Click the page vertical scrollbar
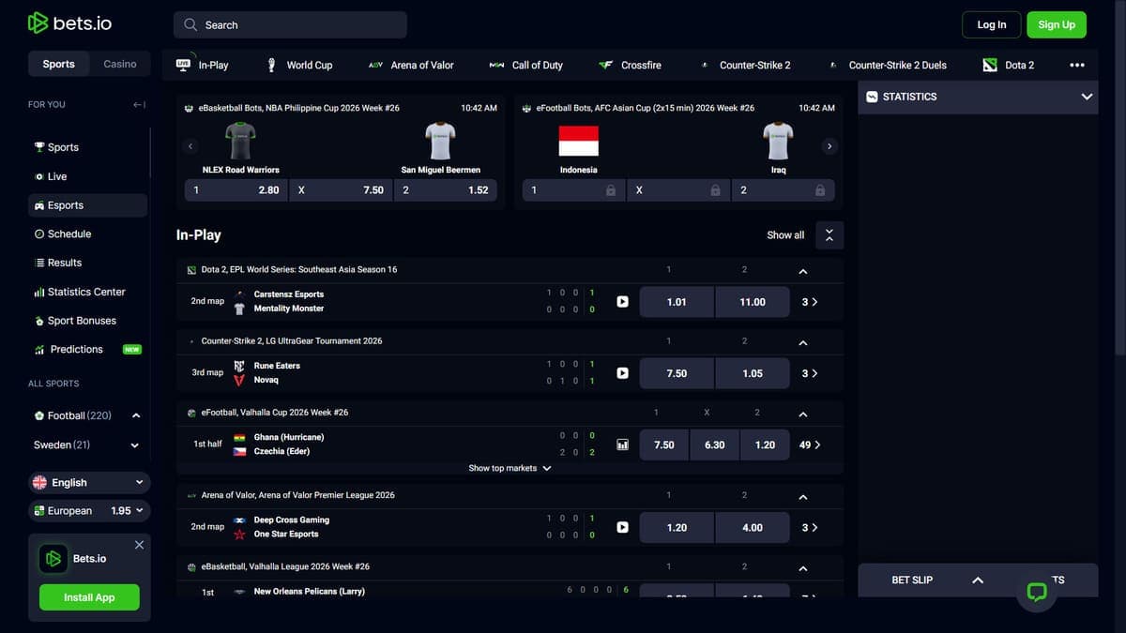This screenshot has height=633, width=1126. tap(1120, 178)
